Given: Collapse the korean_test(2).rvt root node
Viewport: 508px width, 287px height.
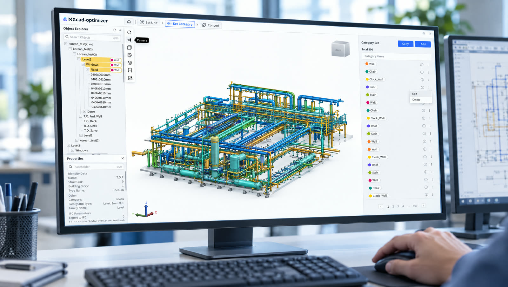Looking at the screenshot, I should coord(66,44).
